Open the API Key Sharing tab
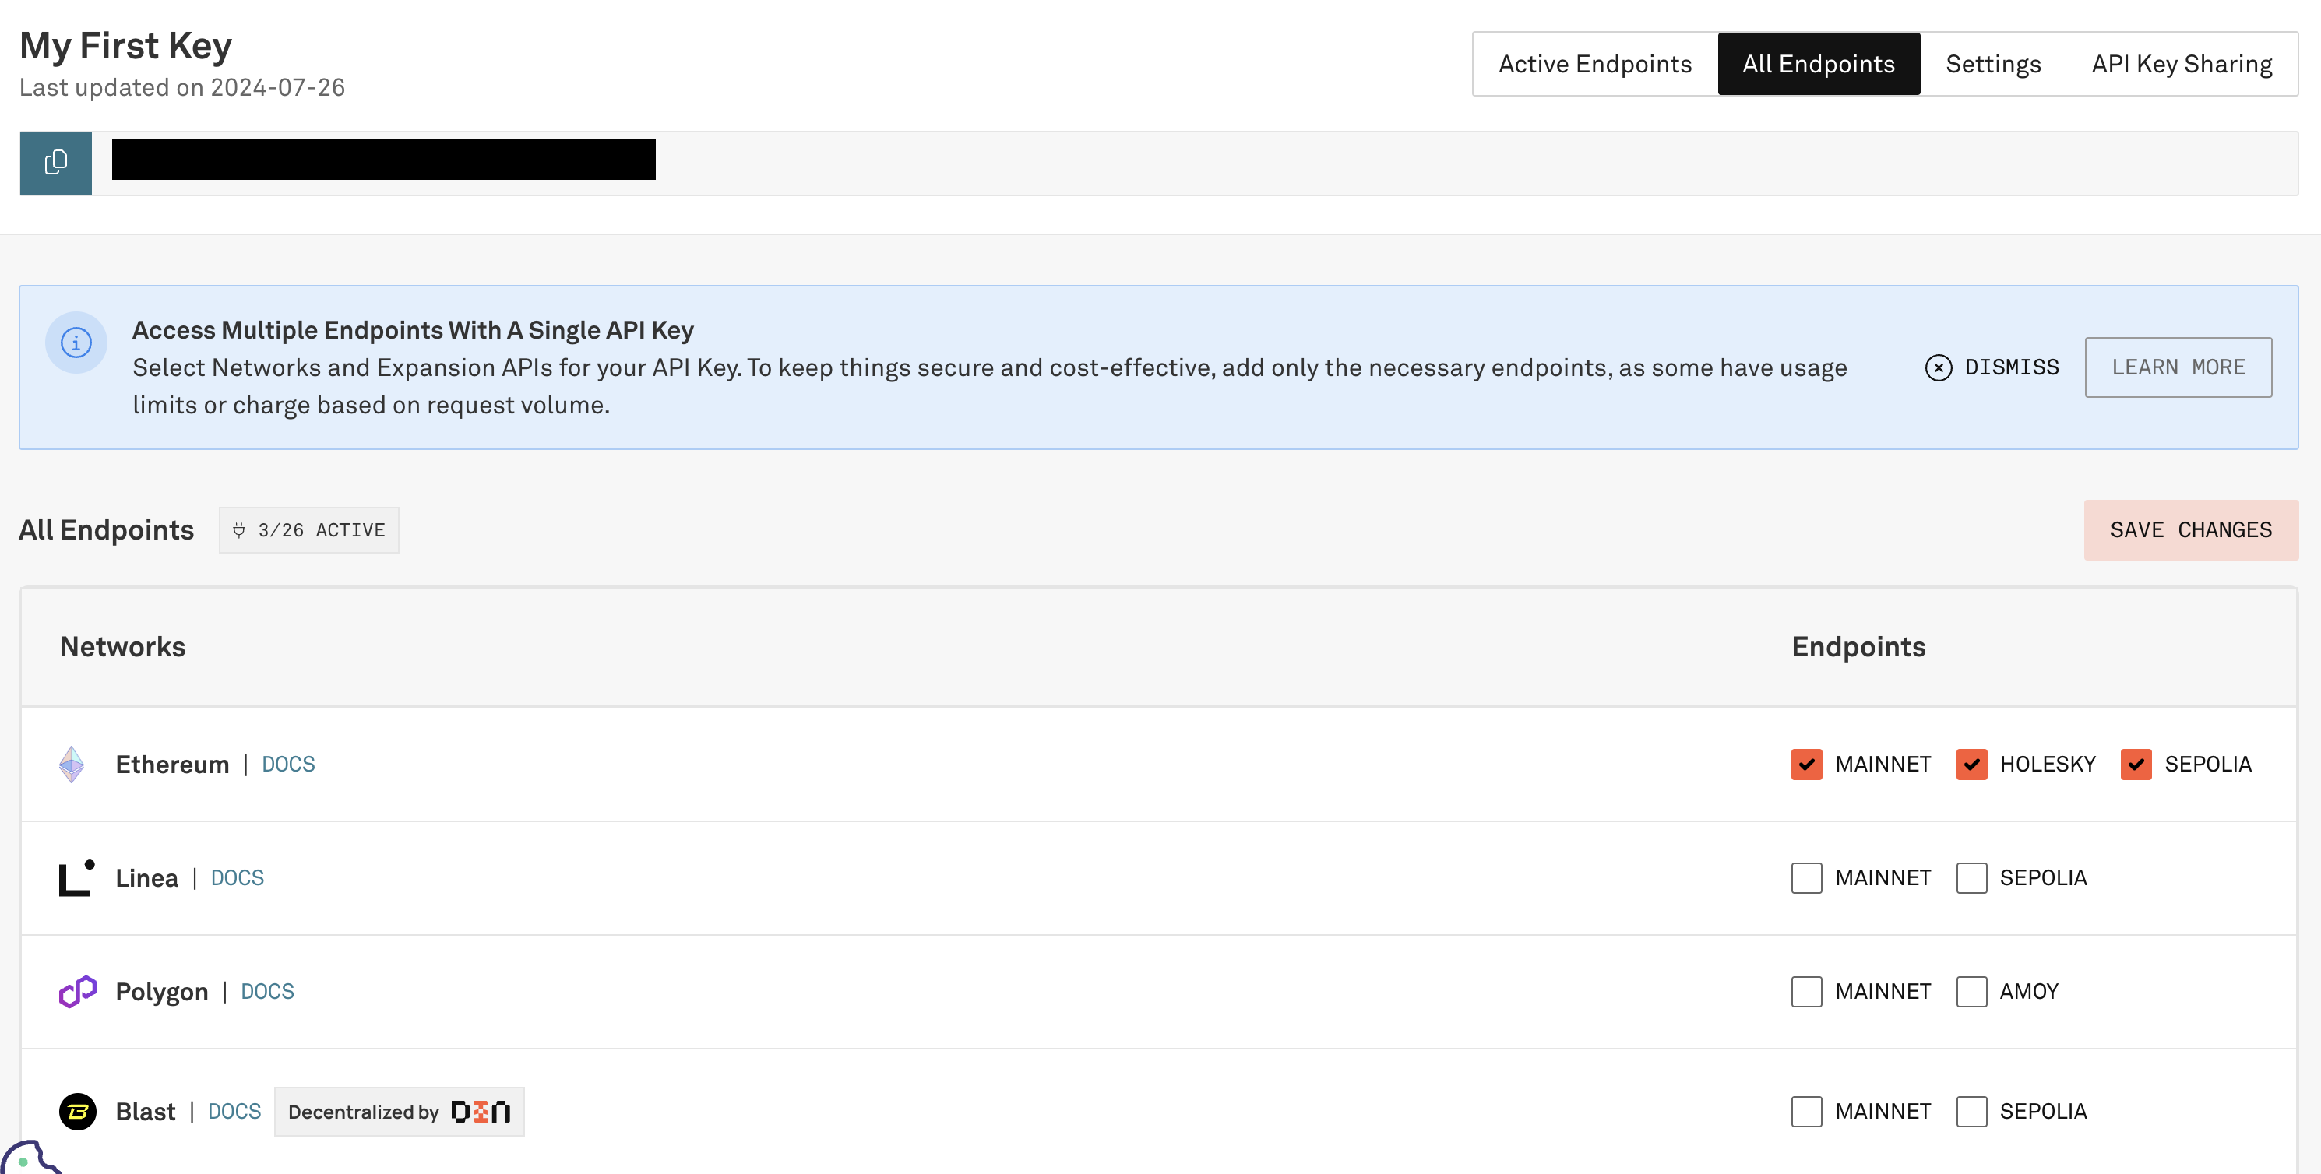The width and height of the screenshot is (2321, 1174). point(2182,64)
